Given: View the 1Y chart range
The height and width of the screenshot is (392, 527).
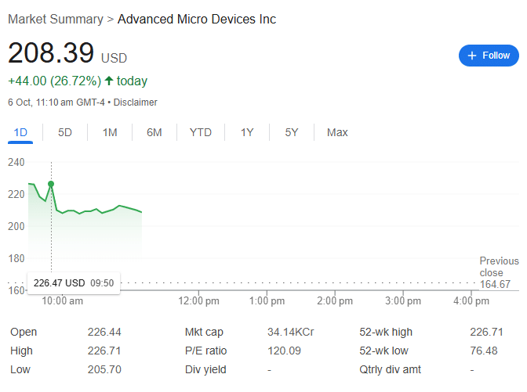Looking at the screenshot, I should point(247,133).
